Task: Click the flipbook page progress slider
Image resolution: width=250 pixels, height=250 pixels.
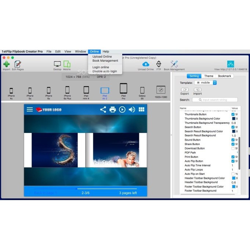Action: [x=86, y=189]
